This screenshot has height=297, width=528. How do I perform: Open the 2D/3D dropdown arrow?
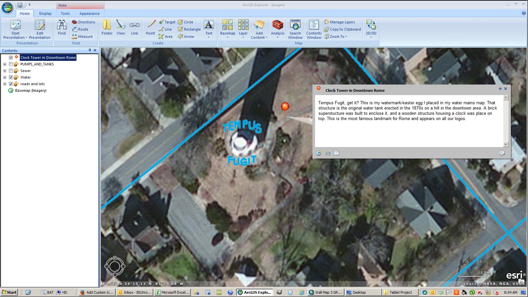[371, 37]
